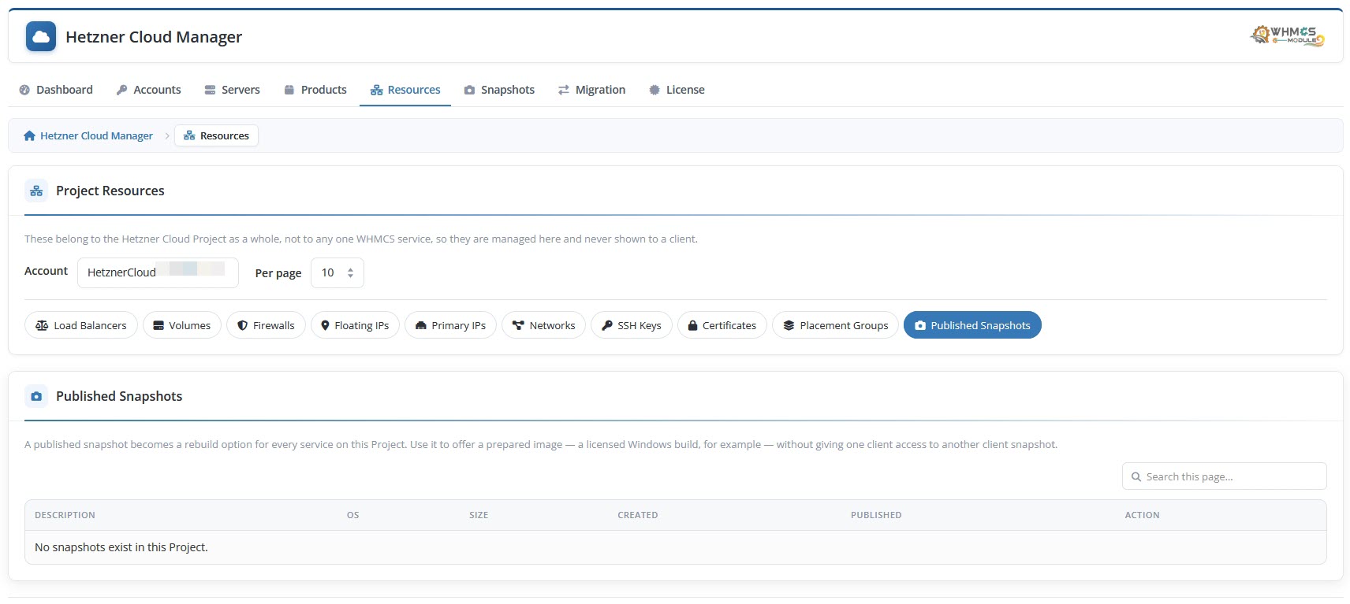Click the PUBLISHED column header
Viewport: 1350px width, 604px height.
876,515
